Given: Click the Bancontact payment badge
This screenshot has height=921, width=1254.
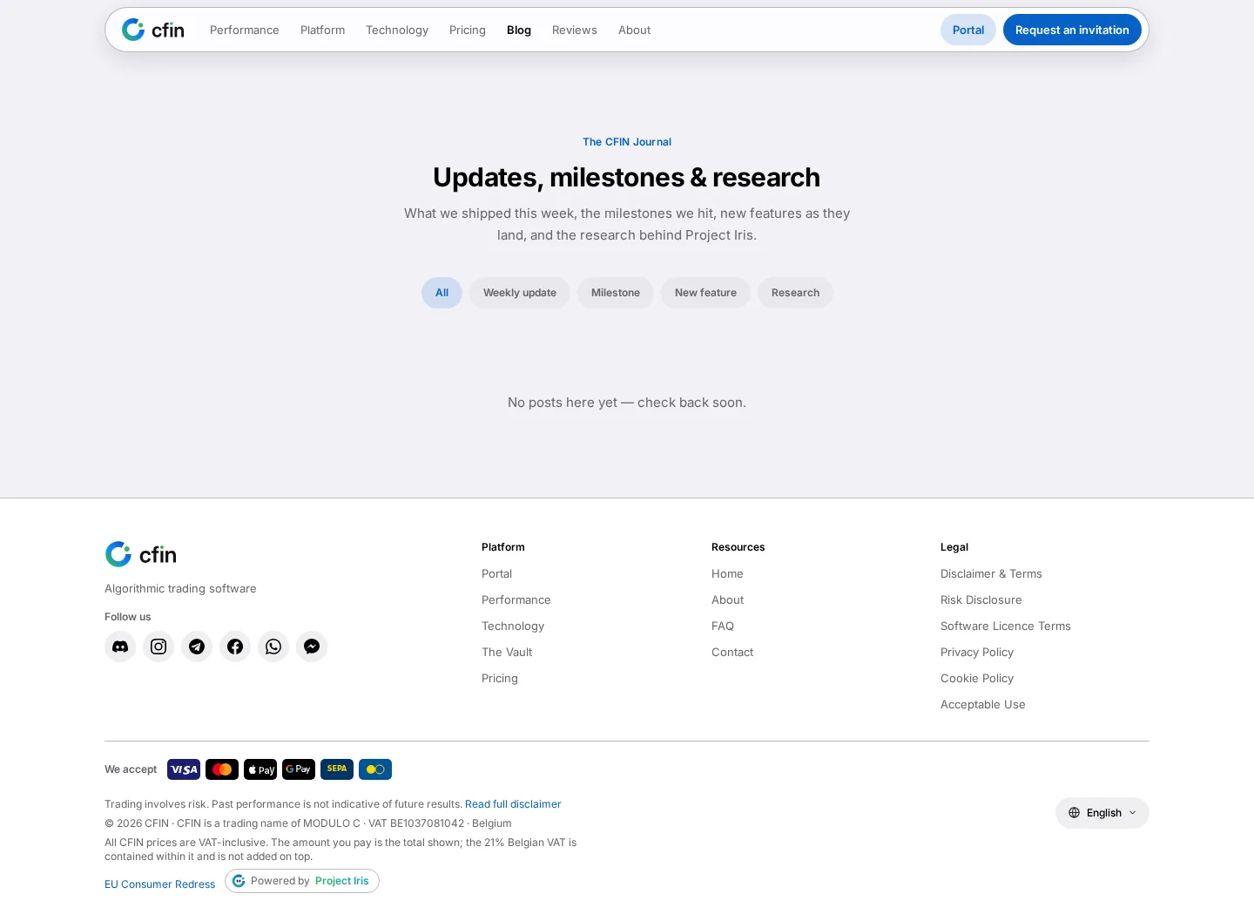Looking at the screenshot, I should [375, 769].
